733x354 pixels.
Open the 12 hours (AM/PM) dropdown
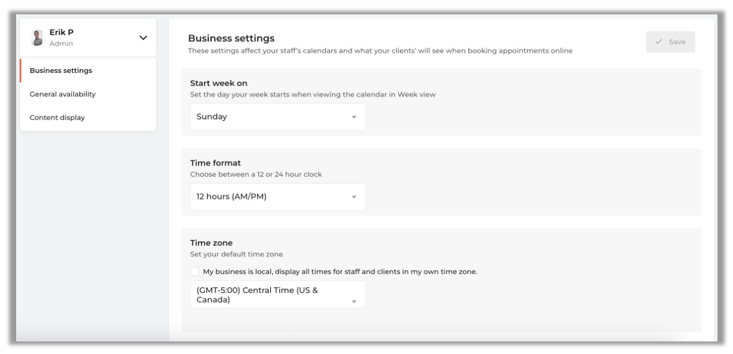tap(277, 197)
